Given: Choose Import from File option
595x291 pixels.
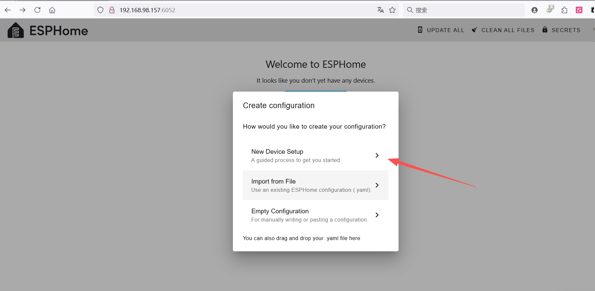Looking at the screenshot, I should click(x=315, y=185).
